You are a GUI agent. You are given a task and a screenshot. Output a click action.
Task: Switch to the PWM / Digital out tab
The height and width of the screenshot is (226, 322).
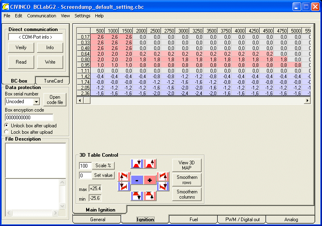[x=242, y=220]
